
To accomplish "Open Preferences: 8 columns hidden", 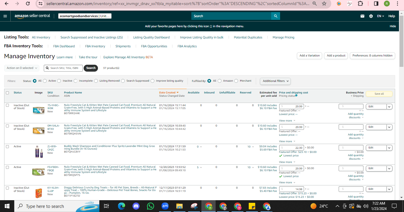I will point(372,56).
